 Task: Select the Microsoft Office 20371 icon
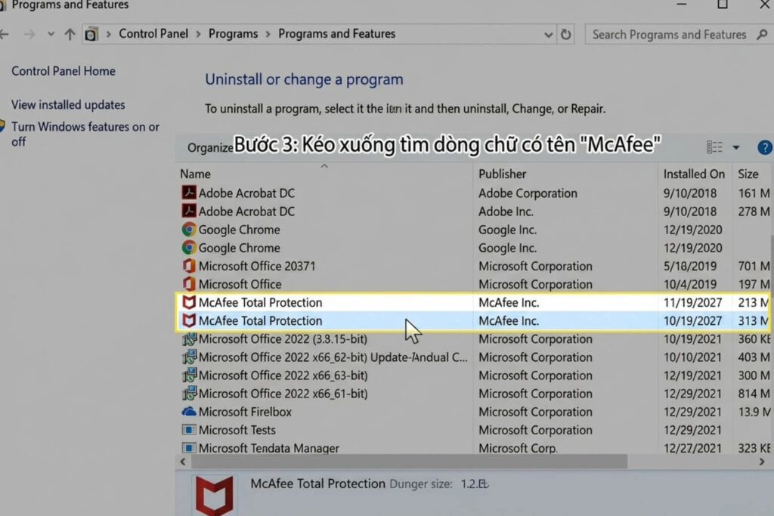(188, 265)
